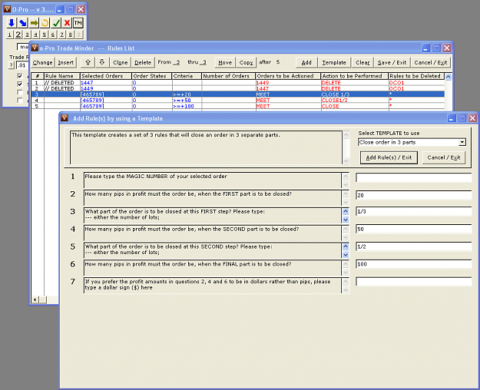Click the olive right arrow icon in O-Pro
The width and height of the screenshot is (480, 390).
34,23
